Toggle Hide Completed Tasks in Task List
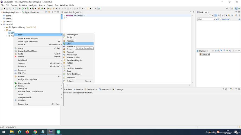 coord(226,15)
